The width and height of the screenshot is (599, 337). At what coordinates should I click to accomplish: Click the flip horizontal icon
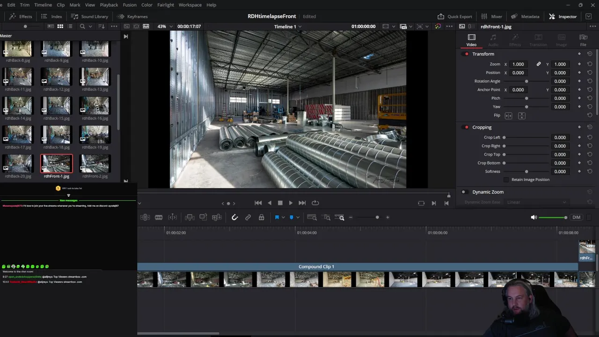pos(509,116)
